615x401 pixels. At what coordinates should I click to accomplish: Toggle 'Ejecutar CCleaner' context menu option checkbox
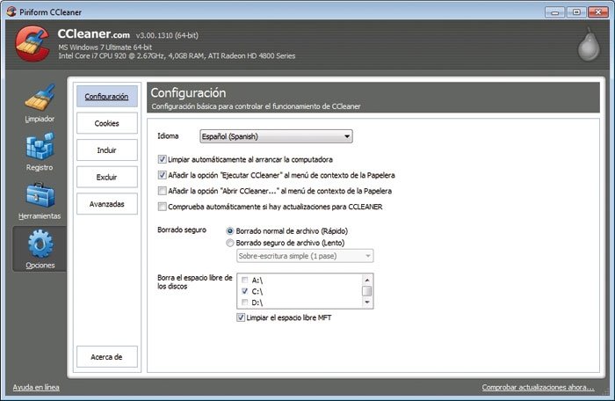162,175
